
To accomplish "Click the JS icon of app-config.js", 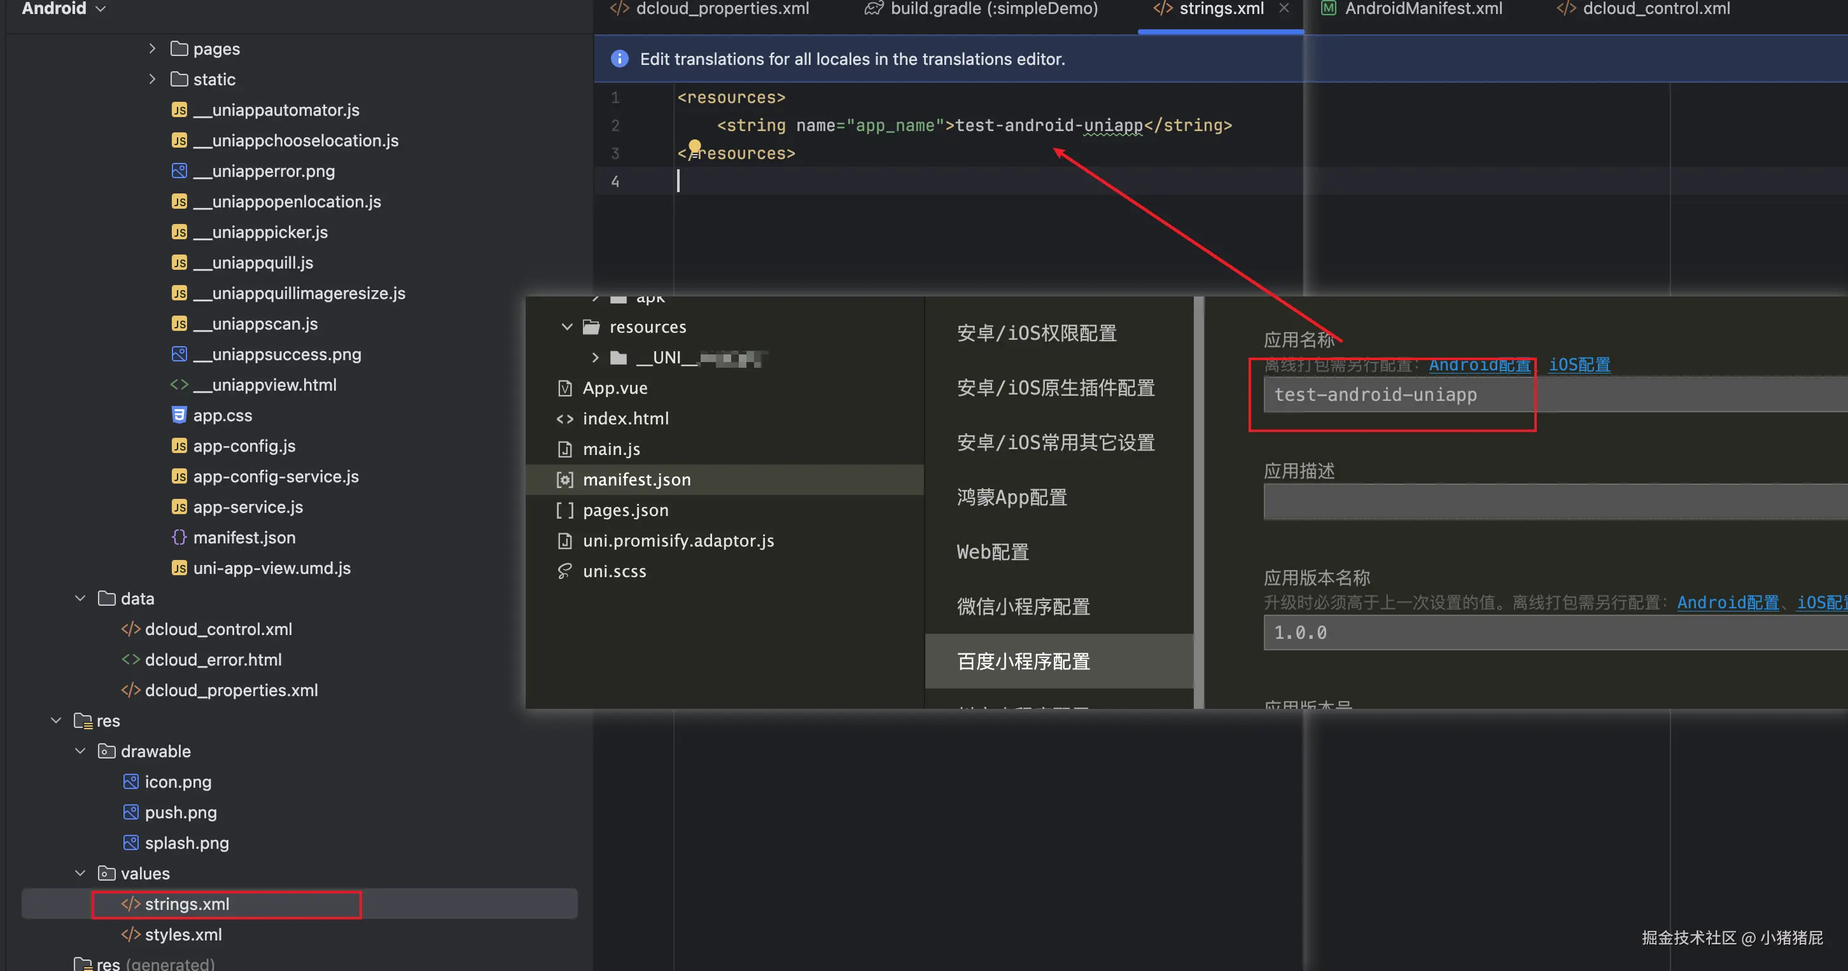I will (179, 446).
